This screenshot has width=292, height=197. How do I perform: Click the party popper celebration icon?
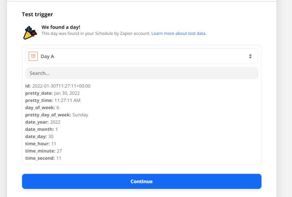pos(30,33)
